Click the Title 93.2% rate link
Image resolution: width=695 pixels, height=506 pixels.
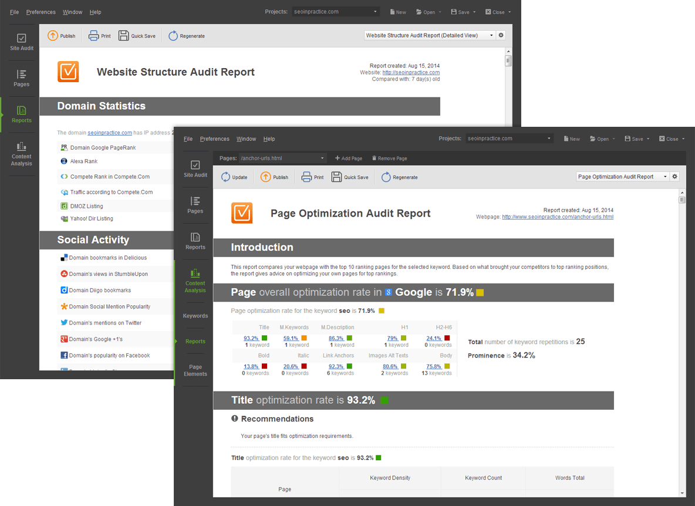251,339
